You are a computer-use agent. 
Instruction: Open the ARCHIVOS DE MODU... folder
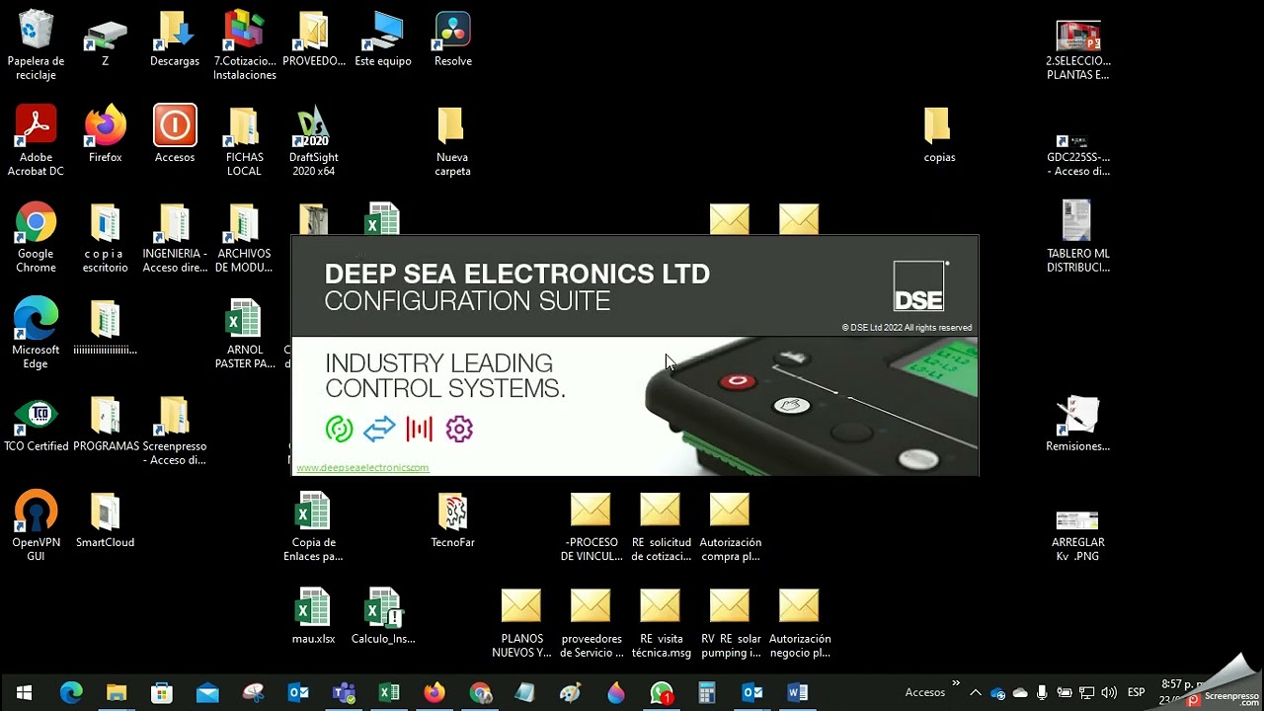(x=244, y=238)
